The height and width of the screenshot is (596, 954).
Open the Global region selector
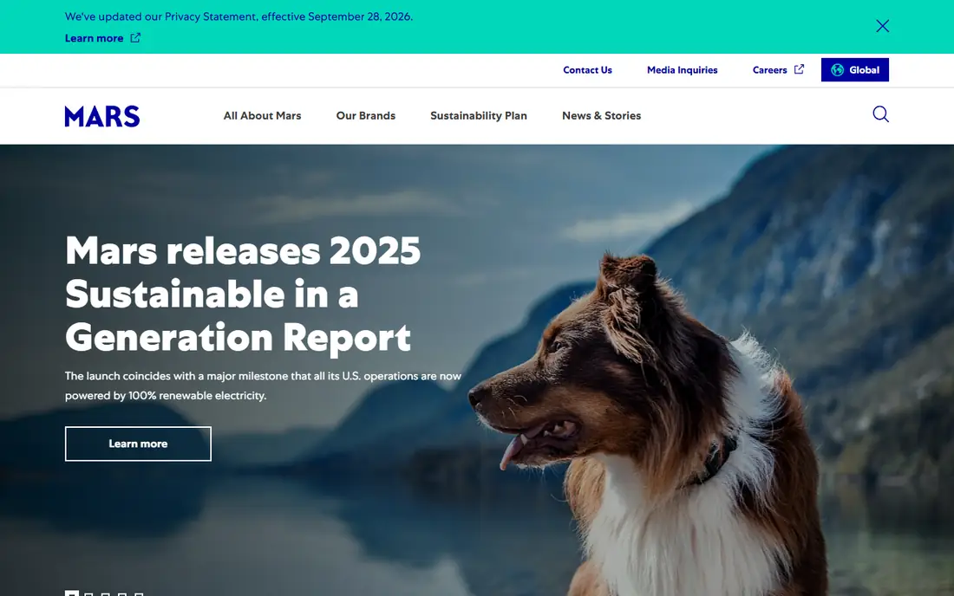pyautogui.click(x=855, y=70)
